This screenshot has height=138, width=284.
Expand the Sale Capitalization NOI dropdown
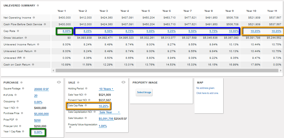[x=109, y=112]
